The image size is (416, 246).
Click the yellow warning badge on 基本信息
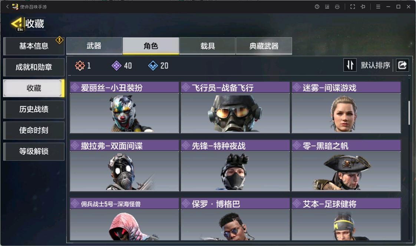point(59,40)
